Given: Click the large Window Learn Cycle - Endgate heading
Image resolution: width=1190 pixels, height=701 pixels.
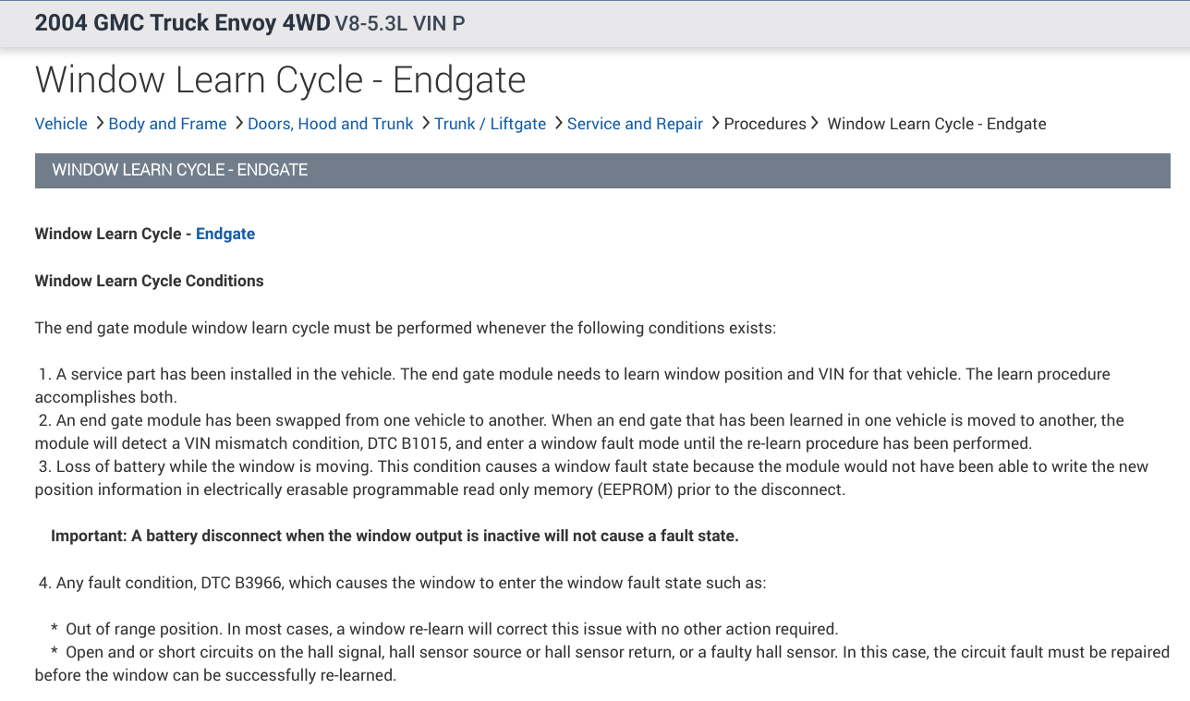Looking at the screenshot, I should [x=280, y=79].
